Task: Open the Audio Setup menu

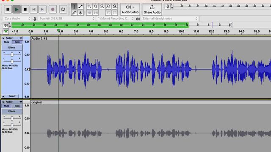Action: tap(130, 9)
